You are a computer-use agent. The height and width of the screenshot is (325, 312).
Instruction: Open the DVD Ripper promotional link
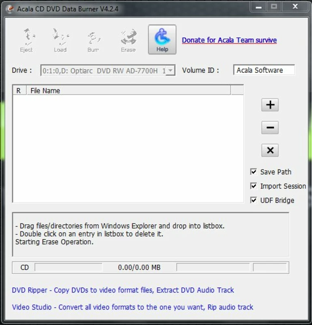pos(123,290)
